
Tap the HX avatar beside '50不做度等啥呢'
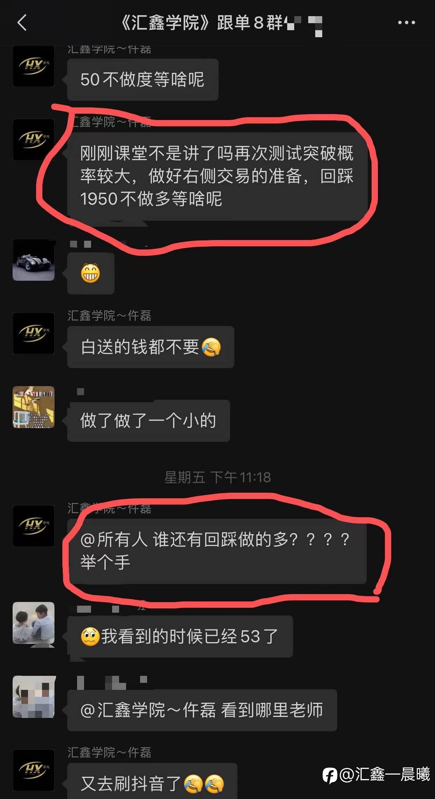(x=34, y=66)
